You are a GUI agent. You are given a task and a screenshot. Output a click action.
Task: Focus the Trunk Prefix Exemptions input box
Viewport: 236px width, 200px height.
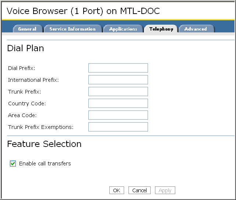118,127
